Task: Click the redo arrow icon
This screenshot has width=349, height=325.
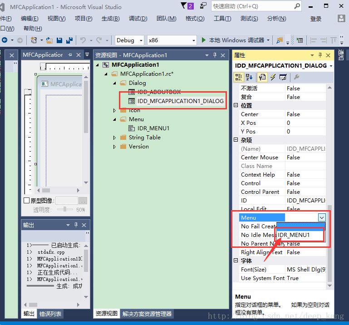Action: [99, 40]
